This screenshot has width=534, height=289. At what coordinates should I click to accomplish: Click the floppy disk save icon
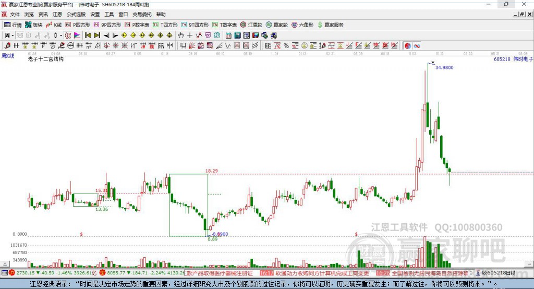point(256,35)
